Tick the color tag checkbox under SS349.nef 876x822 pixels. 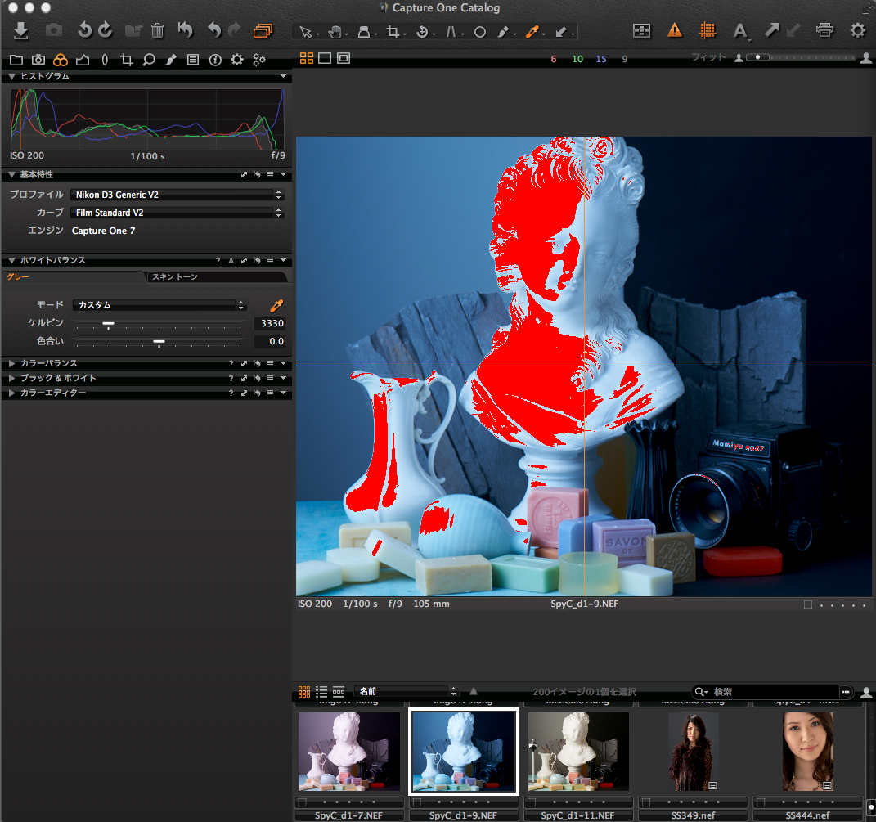645,802
